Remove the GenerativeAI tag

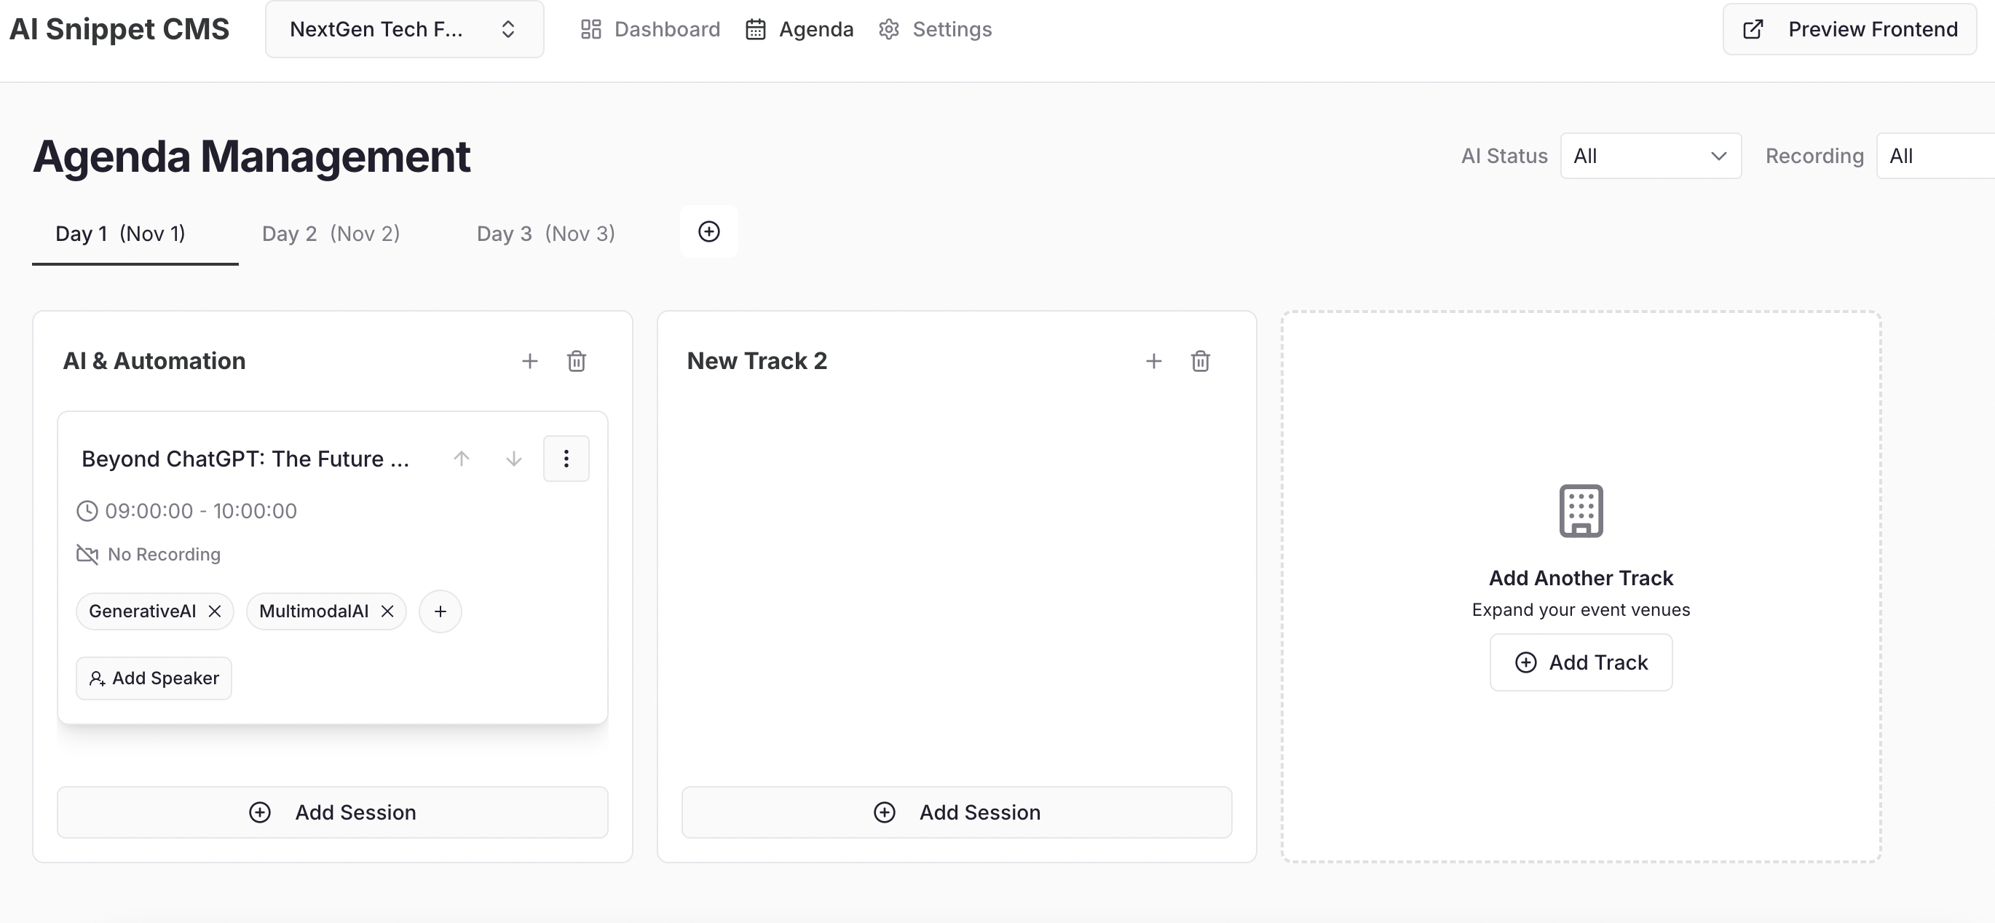point(216,611)
